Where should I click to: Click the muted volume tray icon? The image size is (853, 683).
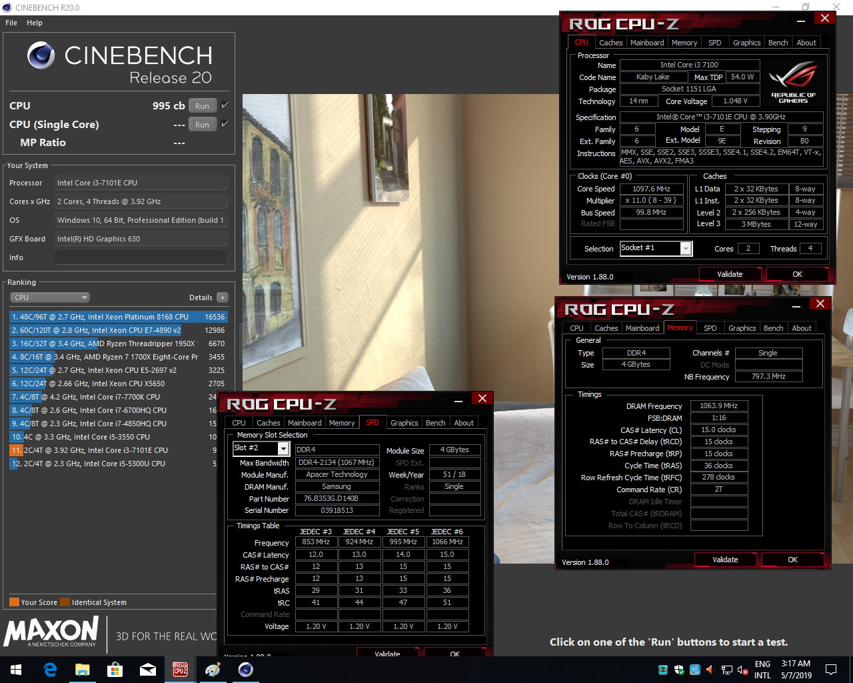[742, 670]
